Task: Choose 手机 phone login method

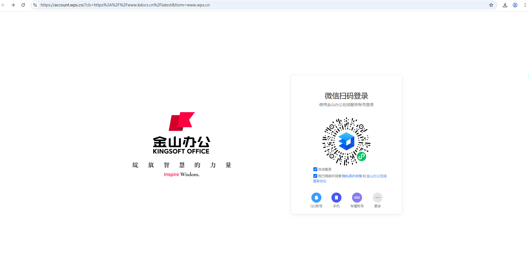Action: pos(336,197)
